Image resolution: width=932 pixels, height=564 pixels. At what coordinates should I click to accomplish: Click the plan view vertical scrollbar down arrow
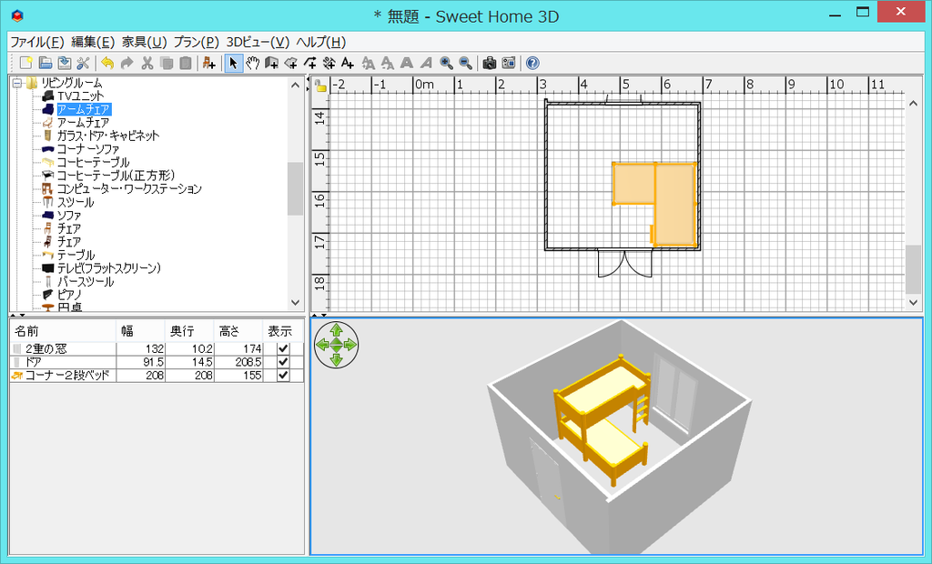click(x=914, y=303)
